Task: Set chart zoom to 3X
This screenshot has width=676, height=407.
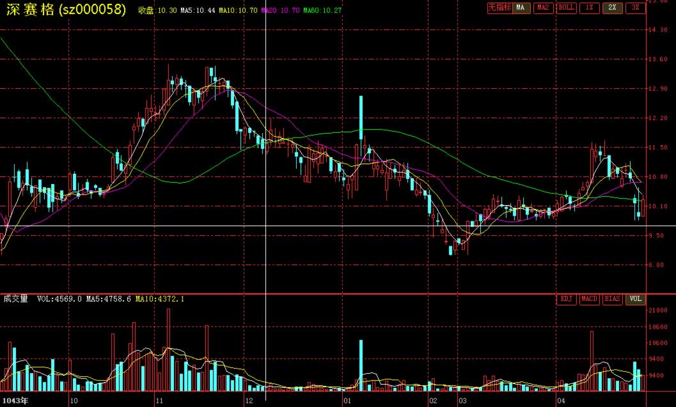Action: 634,8
